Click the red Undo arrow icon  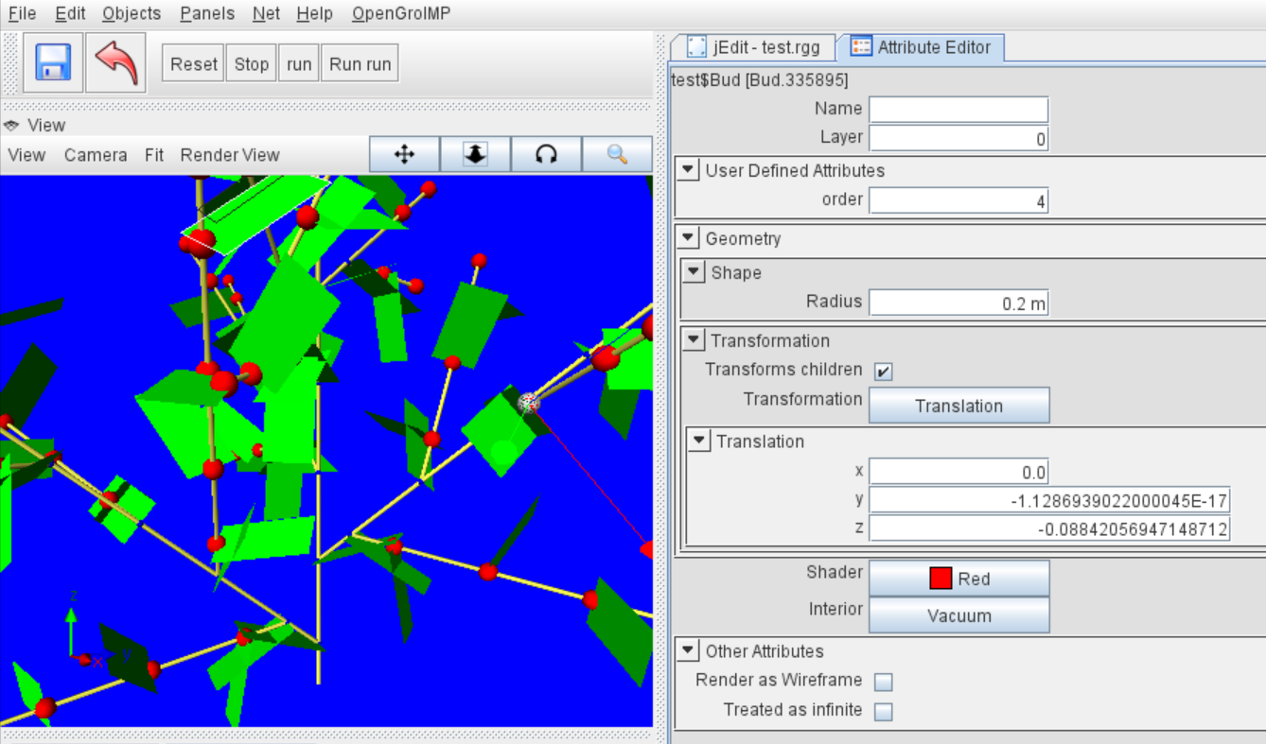(115, 62)
